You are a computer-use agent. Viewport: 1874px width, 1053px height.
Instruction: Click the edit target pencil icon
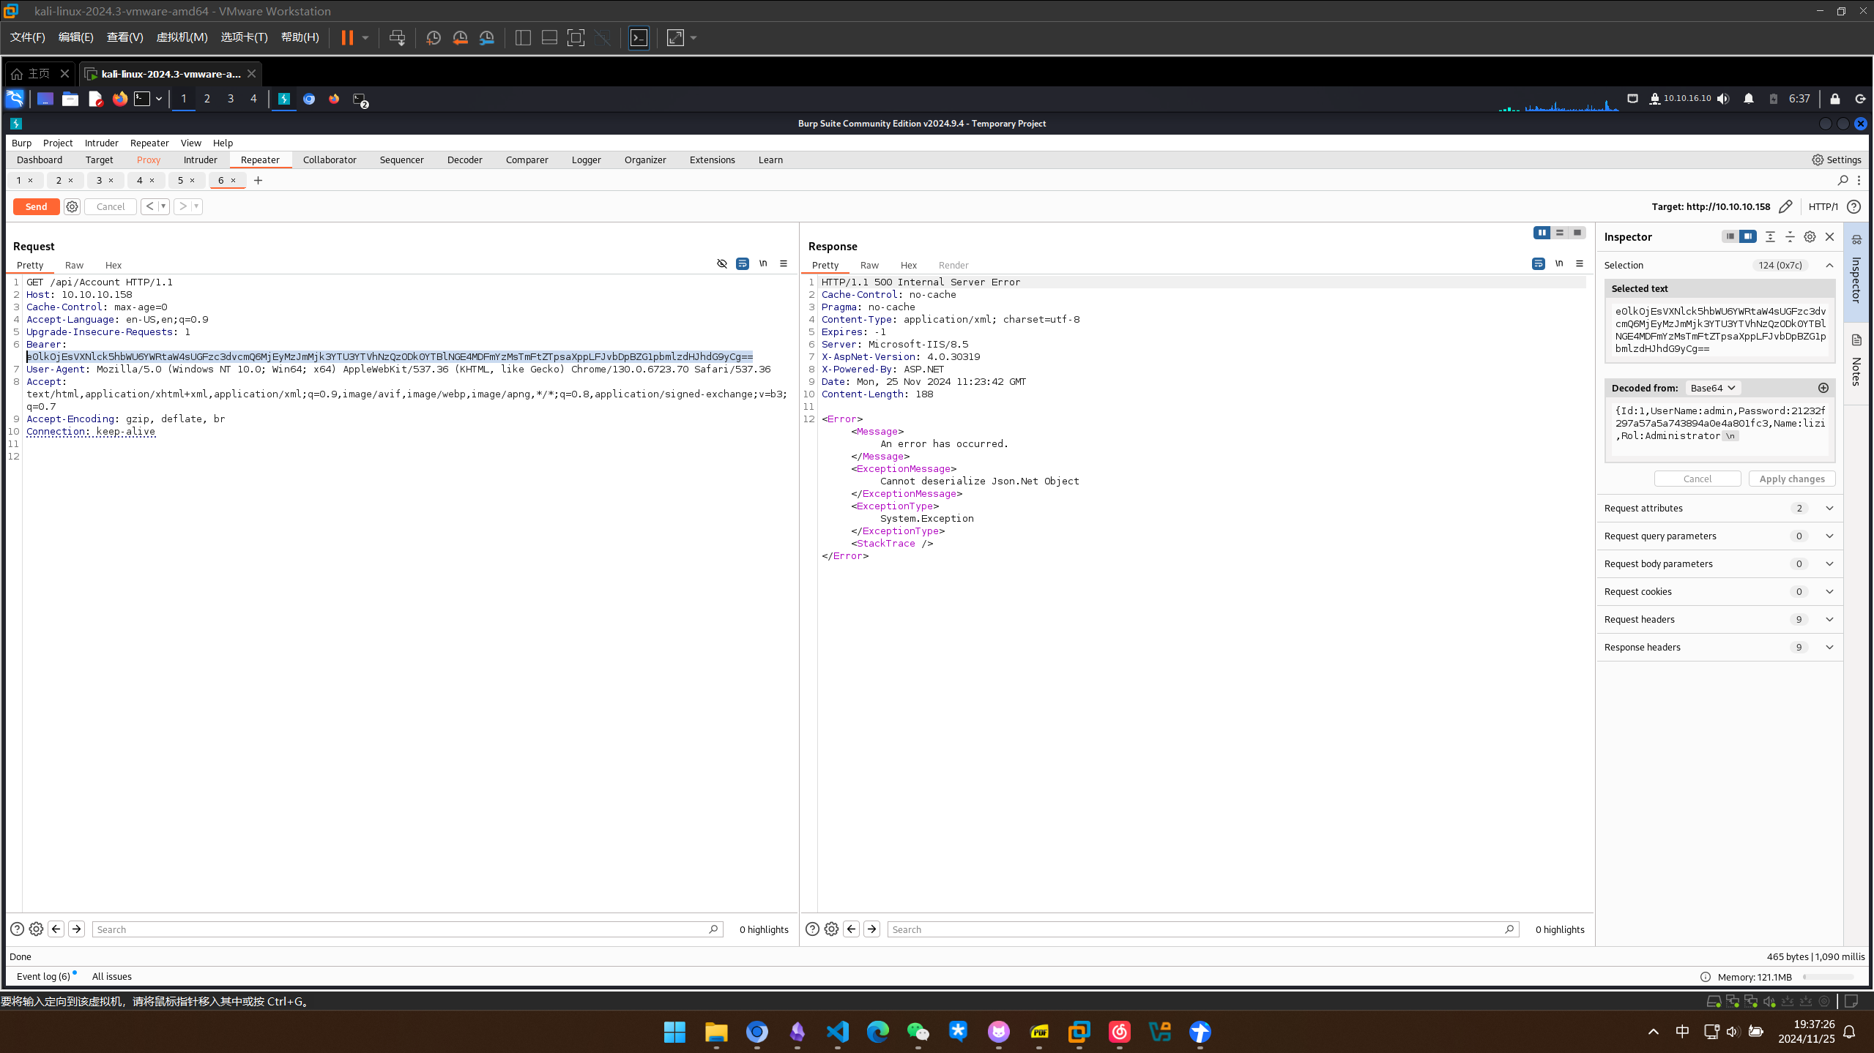[x=1785, y=206]
